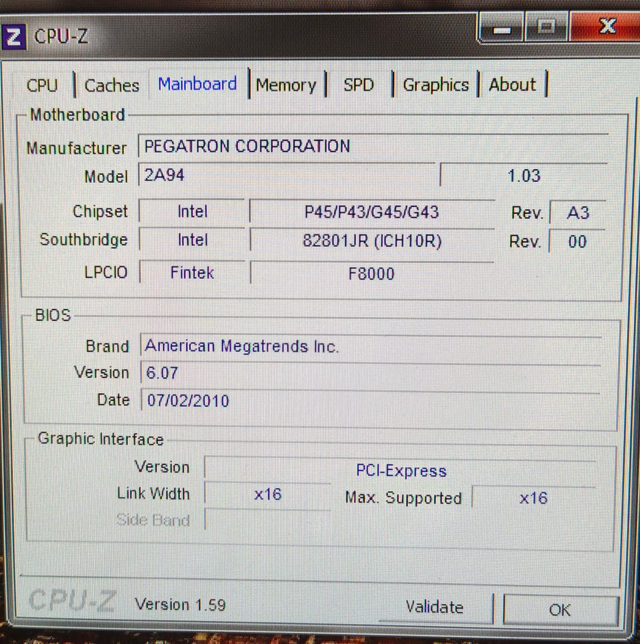
Task: Open the About tab
Action: point(513,85)
